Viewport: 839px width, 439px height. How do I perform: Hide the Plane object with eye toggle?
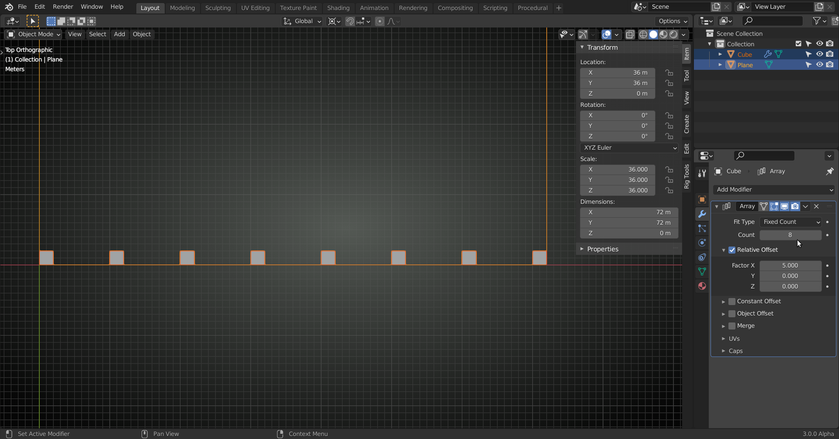pyautogui.click(x=820, y=65)
